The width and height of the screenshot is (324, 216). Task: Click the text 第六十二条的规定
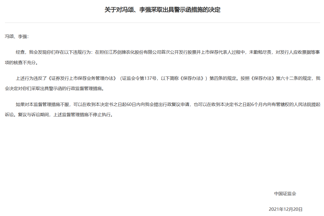coord(294,78)
